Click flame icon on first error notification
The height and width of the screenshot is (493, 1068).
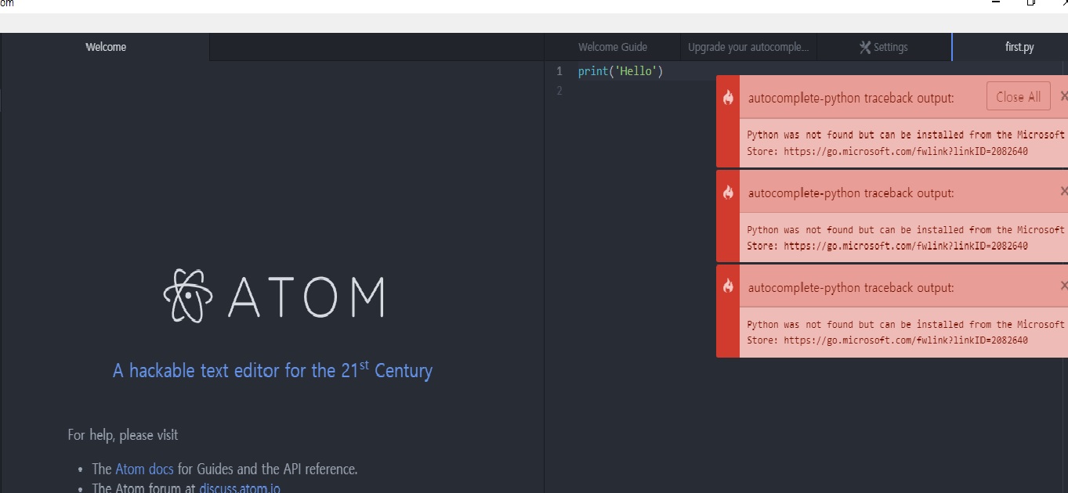(728, 97)
